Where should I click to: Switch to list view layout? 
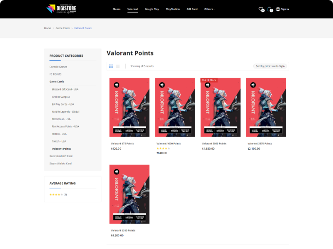tap(118, 66)
